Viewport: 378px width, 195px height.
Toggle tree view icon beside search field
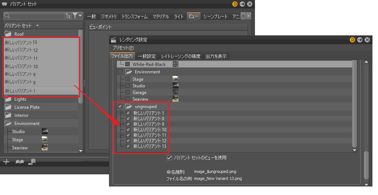pyautogui.click(x=68, y=16)
